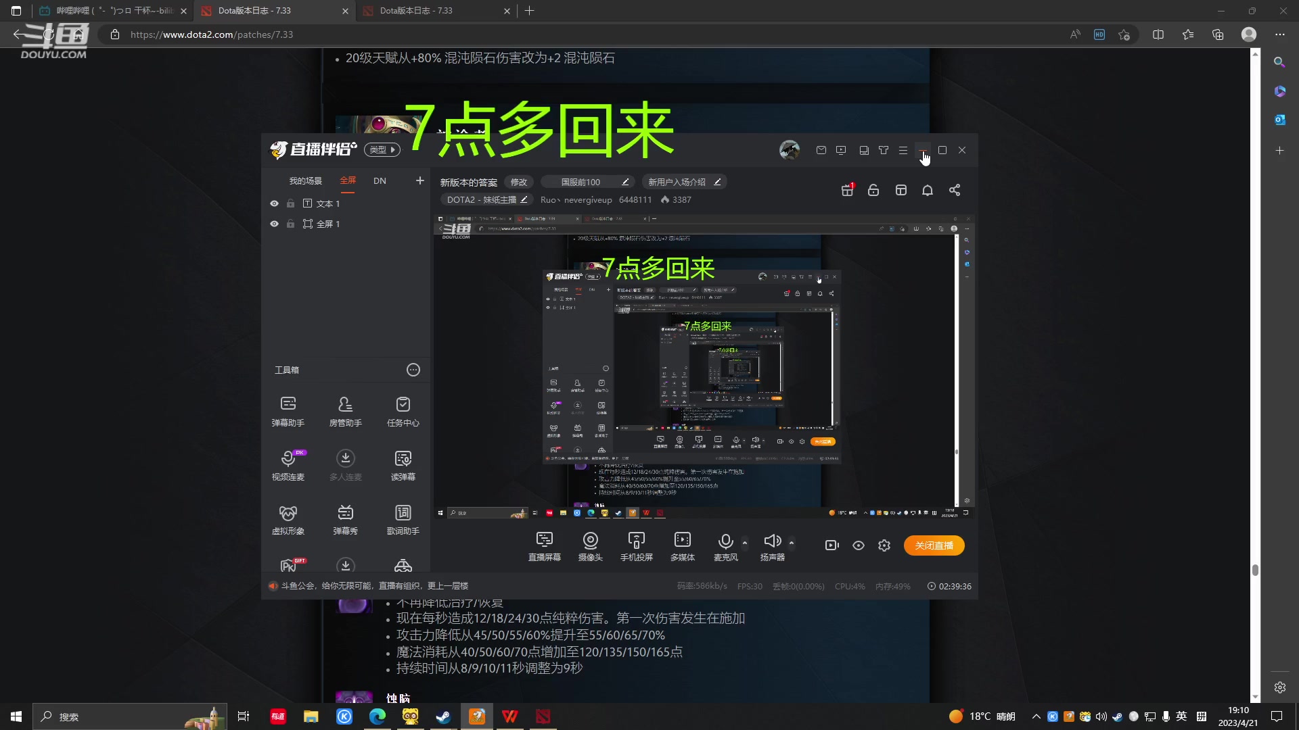
Task: Click the screen play icon in title bar
Action: pyautogui.click(x=841, y=150)
